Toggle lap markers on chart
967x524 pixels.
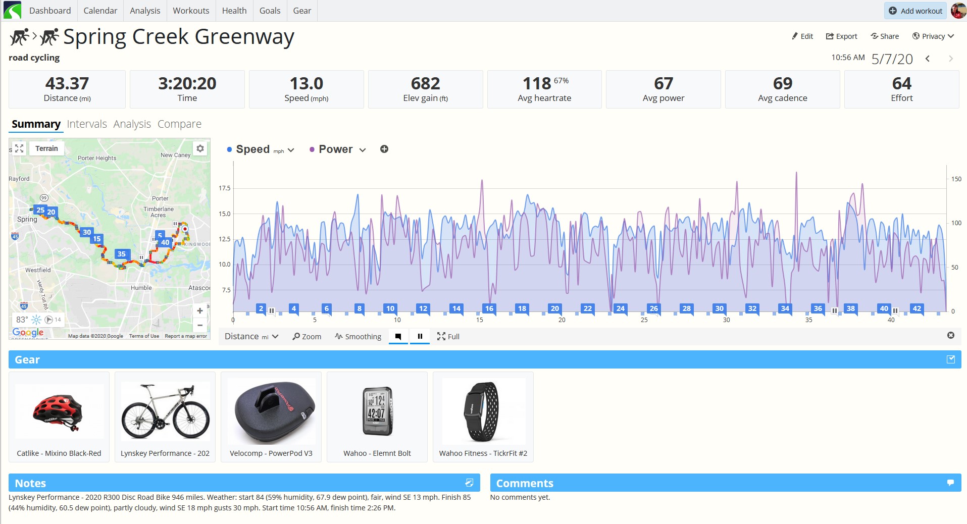coord(398,336)
